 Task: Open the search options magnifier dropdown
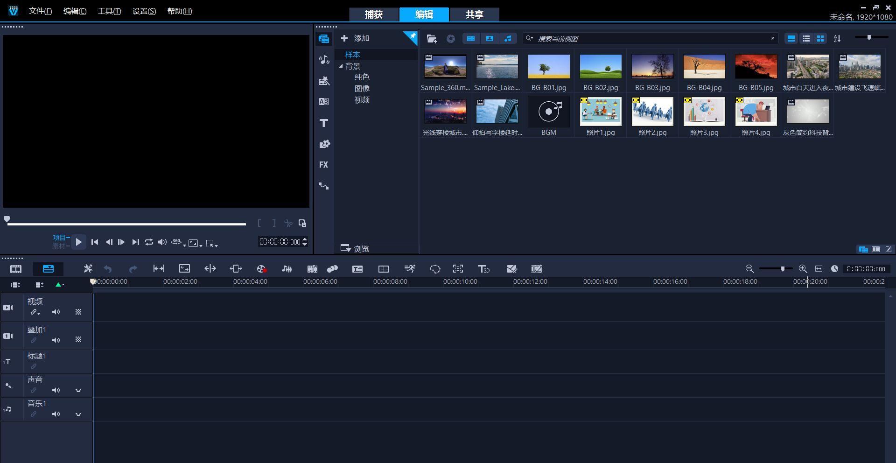pyautogui.click(x=530, y=38)
